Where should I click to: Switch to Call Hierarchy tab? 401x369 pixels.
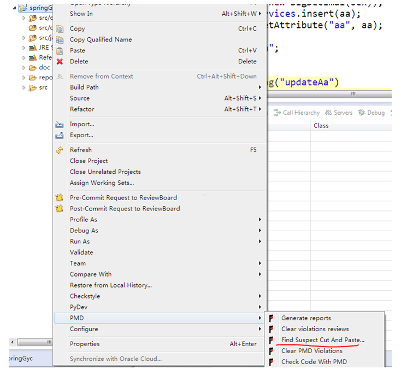[x=297, y=113]
